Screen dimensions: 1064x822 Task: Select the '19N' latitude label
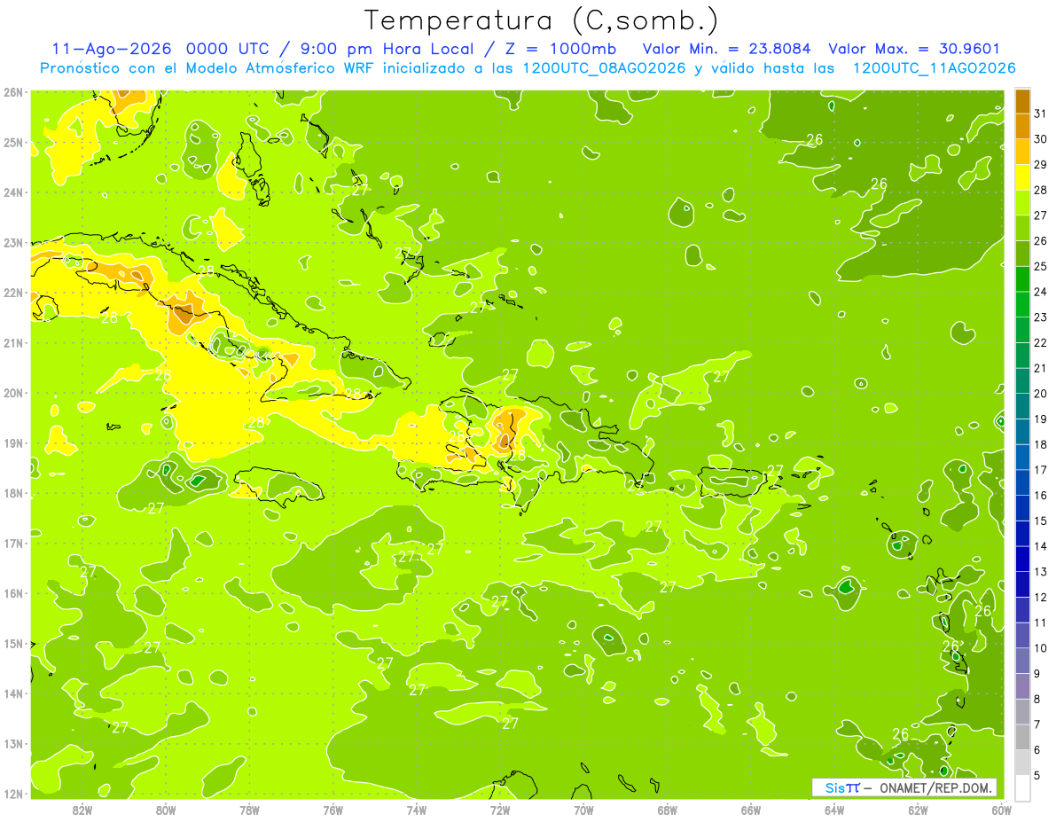click(x=13, y=442)
